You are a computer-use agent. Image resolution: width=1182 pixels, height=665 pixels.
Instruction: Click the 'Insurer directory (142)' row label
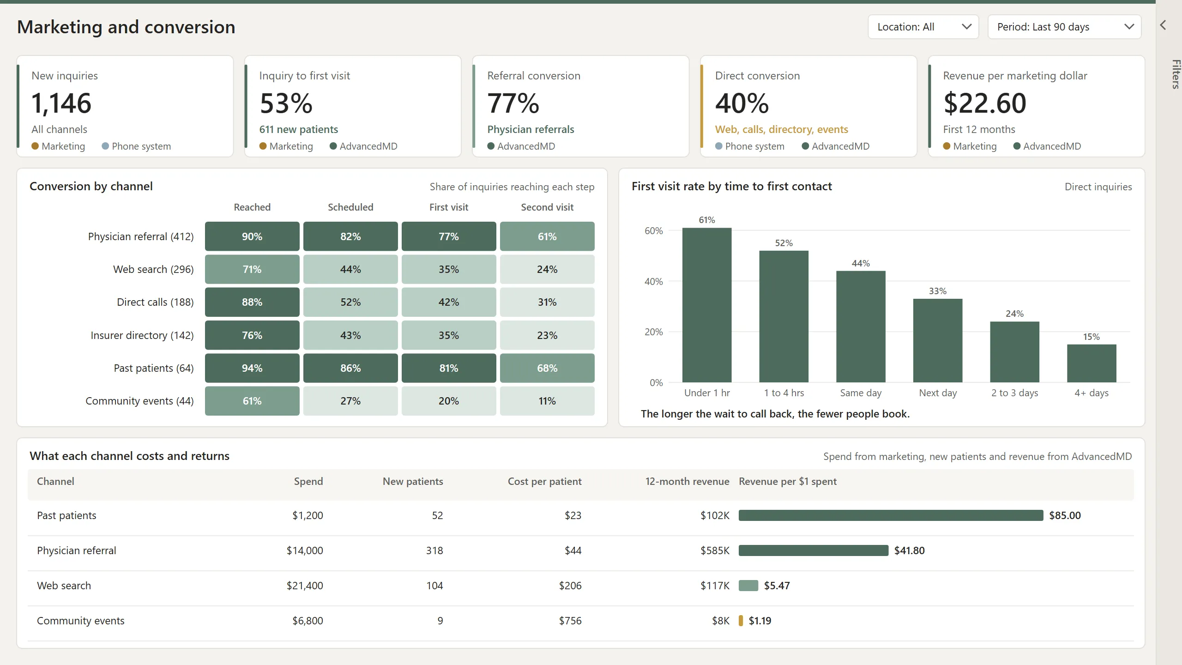[142, 335]
